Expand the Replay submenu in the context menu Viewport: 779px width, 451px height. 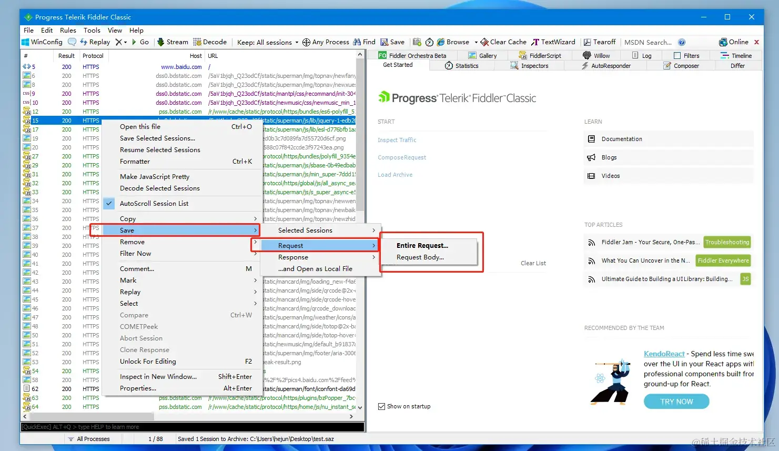coord(182,292)
